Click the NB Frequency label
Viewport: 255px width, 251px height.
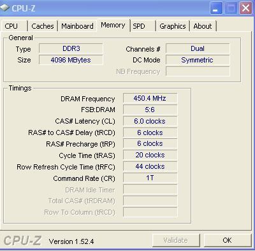coord(138,71)
